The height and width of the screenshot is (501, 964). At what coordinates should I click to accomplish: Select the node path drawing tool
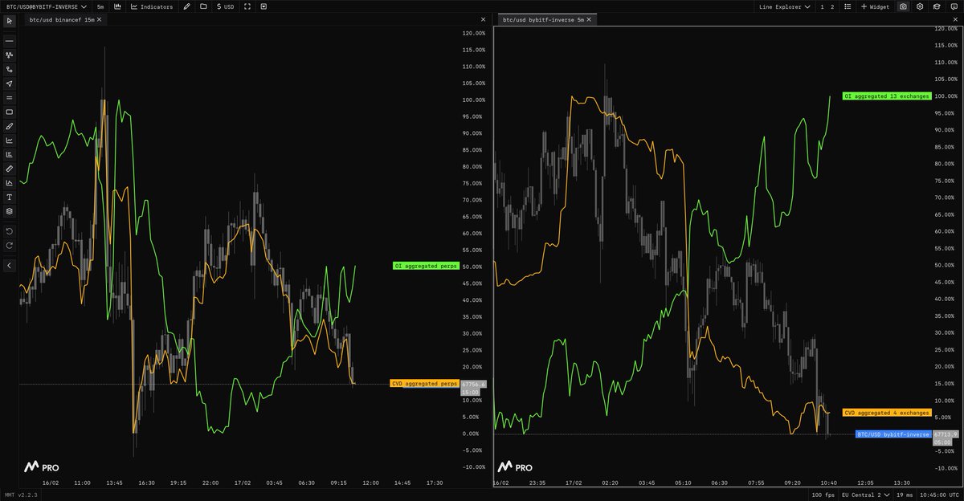click(x=10, y=55)
